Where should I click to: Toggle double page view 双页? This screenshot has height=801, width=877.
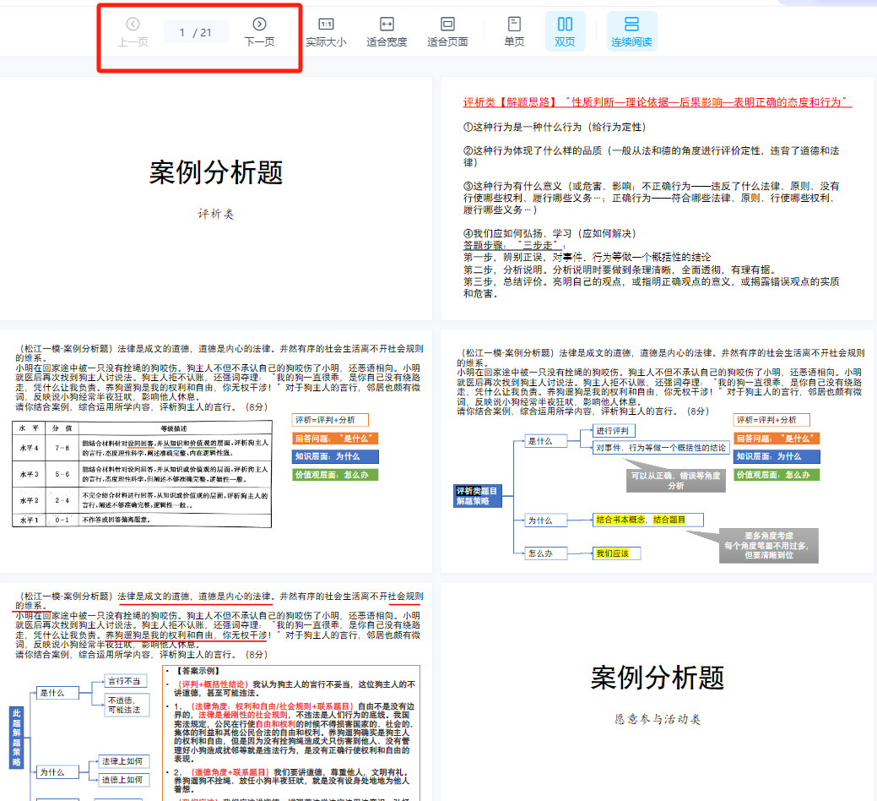point(565,31)
